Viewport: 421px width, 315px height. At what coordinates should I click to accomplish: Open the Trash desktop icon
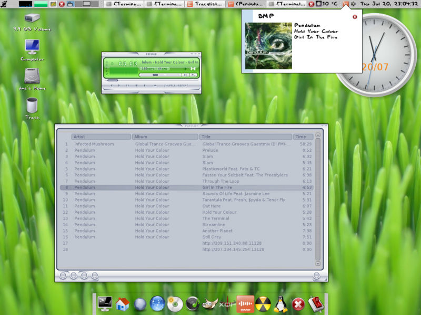32,108
